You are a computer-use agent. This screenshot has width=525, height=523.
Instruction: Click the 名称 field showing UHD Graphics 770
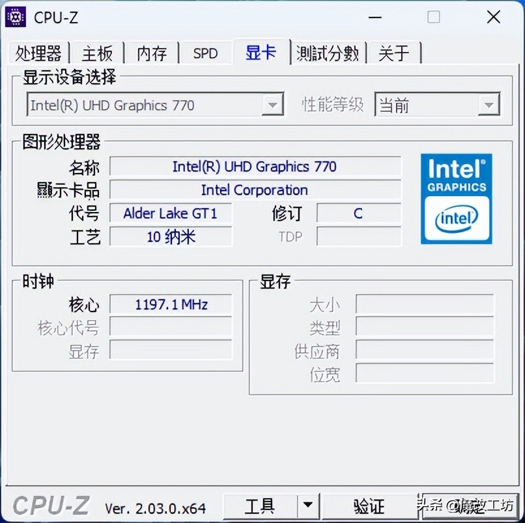(255, 166)
